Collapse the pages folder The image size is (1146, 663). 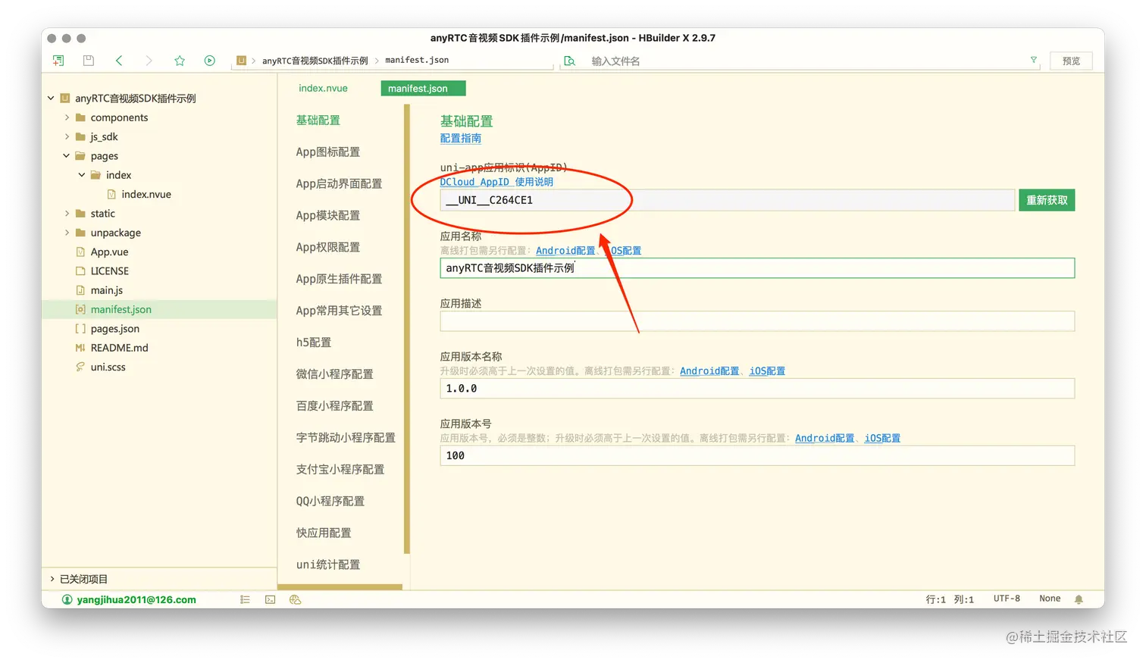pyautogui.click(x=67, y=156)
